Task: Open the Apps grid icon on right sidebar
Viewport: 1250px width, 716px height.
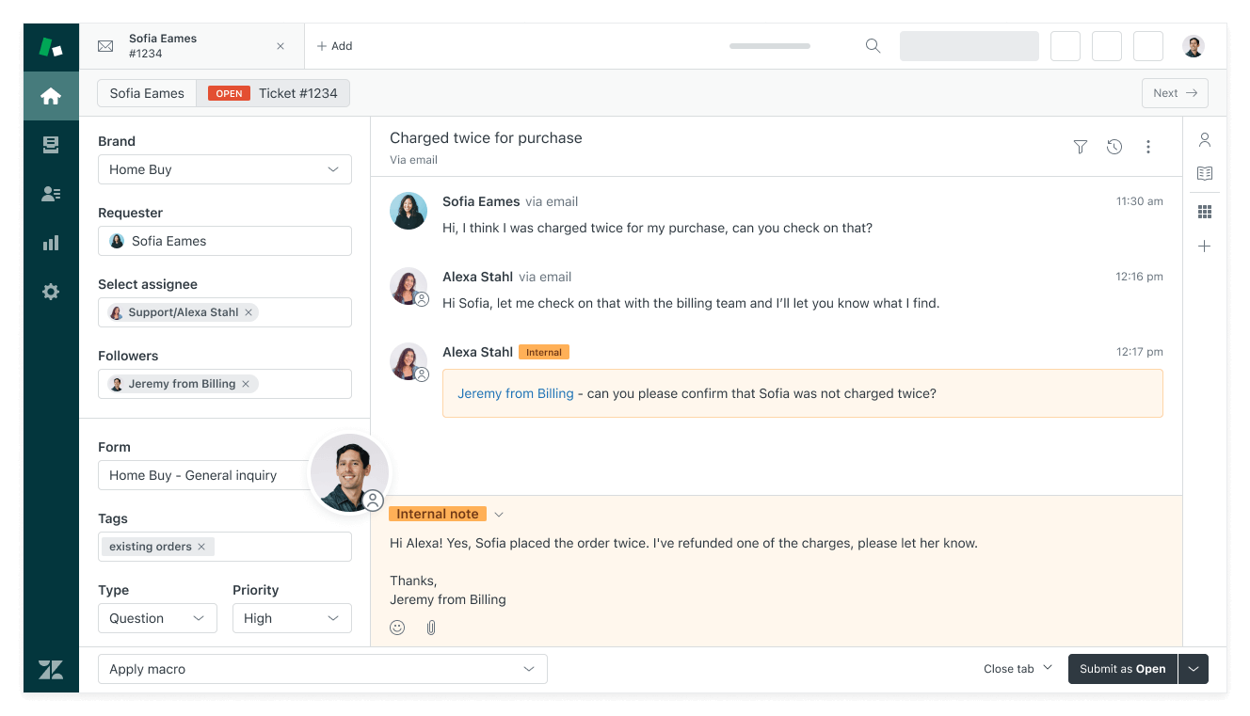Action: pyautogui.click(x=1205, y=211)
